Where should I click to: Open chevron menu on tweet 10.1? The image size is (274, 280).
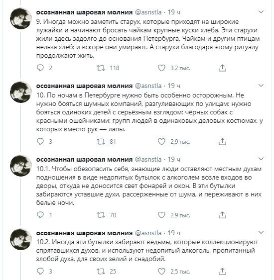pos(261,159)
